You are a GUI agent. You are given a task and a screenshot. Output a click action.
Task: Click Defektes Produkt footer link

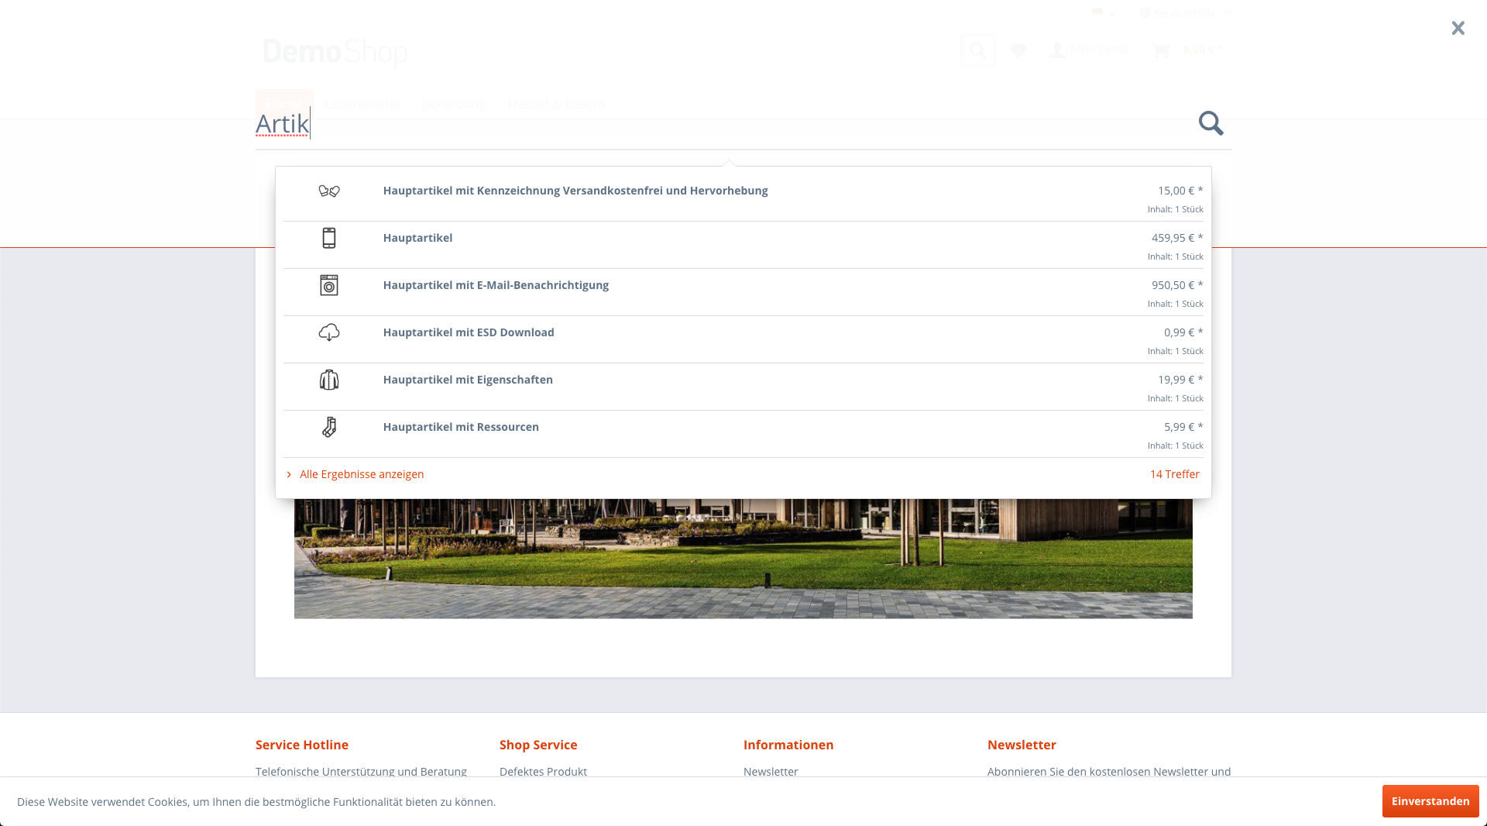[543, 772]
